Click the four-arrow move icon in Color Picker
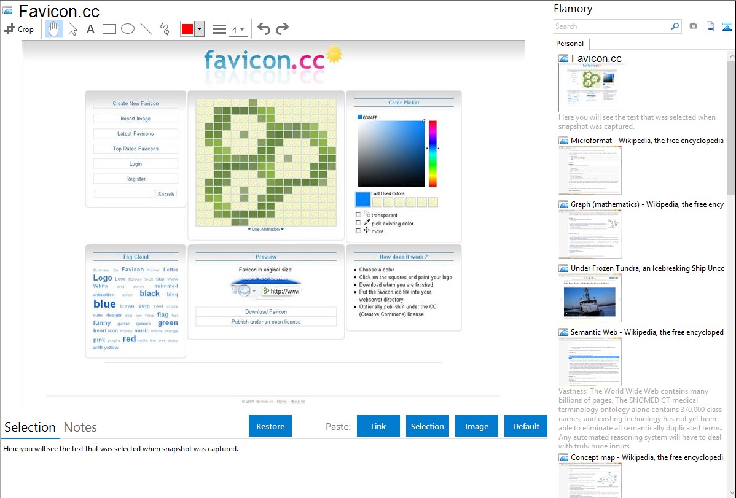 pyautogui.click(x=367, y=230)
